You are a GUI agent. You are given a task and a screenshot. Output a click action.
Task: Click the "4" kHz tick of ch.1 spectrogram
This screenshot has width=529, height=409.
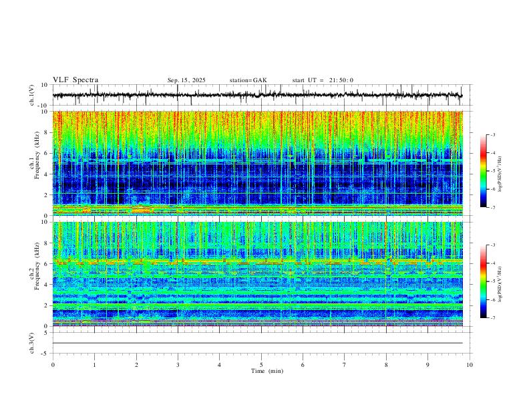(47, 174)
